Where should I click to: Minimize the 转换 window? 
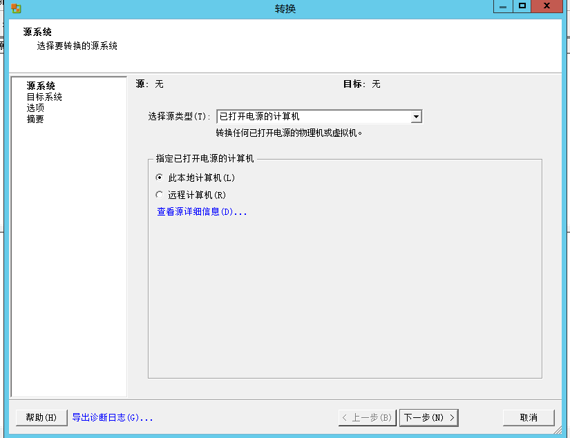503,6
